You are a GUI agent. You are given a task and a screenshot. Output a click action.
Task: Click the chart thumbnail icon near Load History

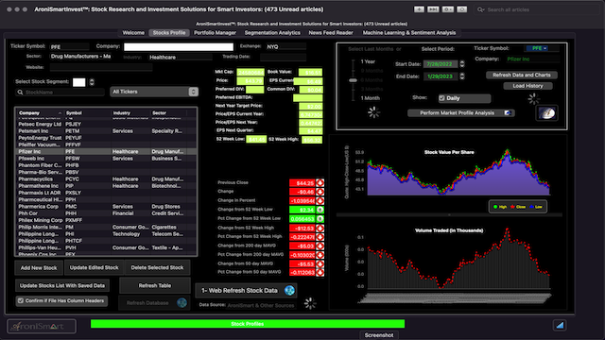click(x=546, y=113)
